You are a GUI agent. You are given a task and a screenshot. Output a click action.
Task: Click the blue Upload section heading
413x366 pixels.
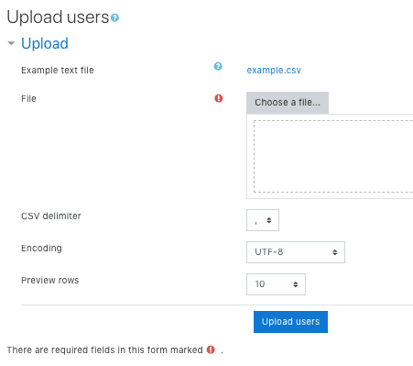(45, 43)
